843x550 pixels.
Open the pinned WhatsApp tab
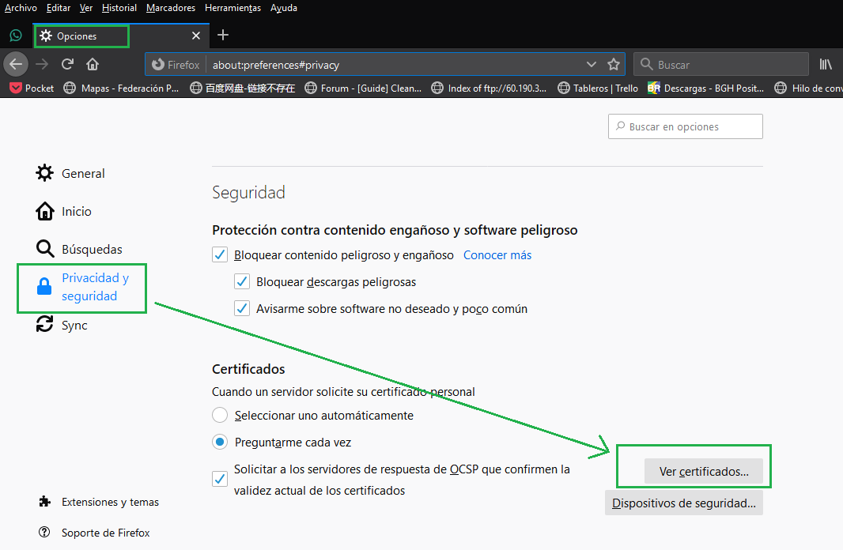pyautogui.click(x=15, y=36)
